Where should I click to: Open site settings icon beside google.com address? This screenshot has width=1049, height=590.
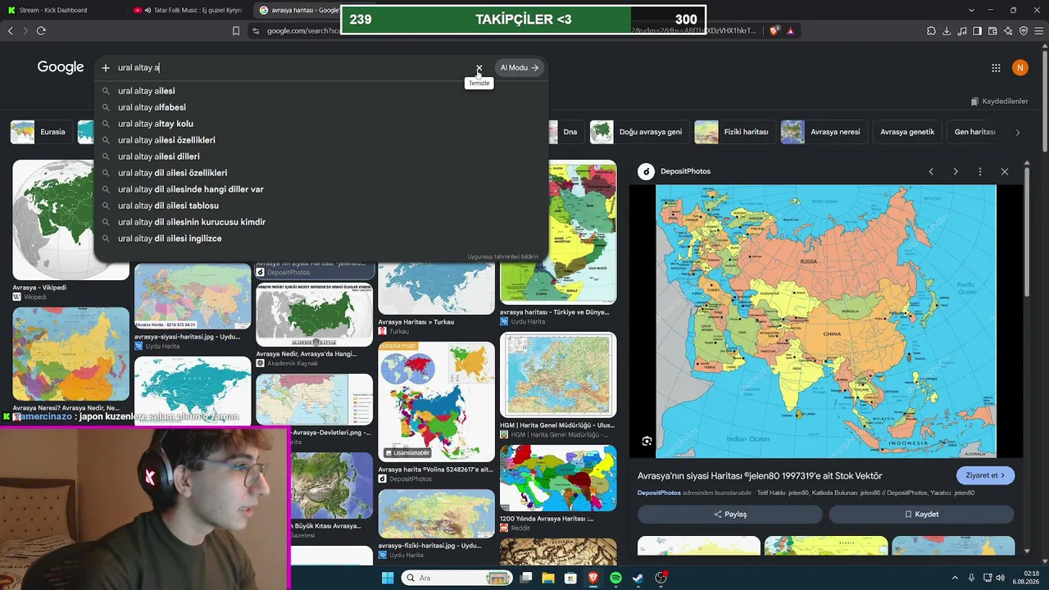(256, 31)
